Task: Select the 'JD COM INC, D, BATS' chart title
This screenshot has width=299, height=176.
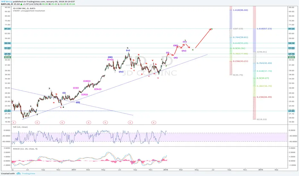Action: (x=24, y=8)
